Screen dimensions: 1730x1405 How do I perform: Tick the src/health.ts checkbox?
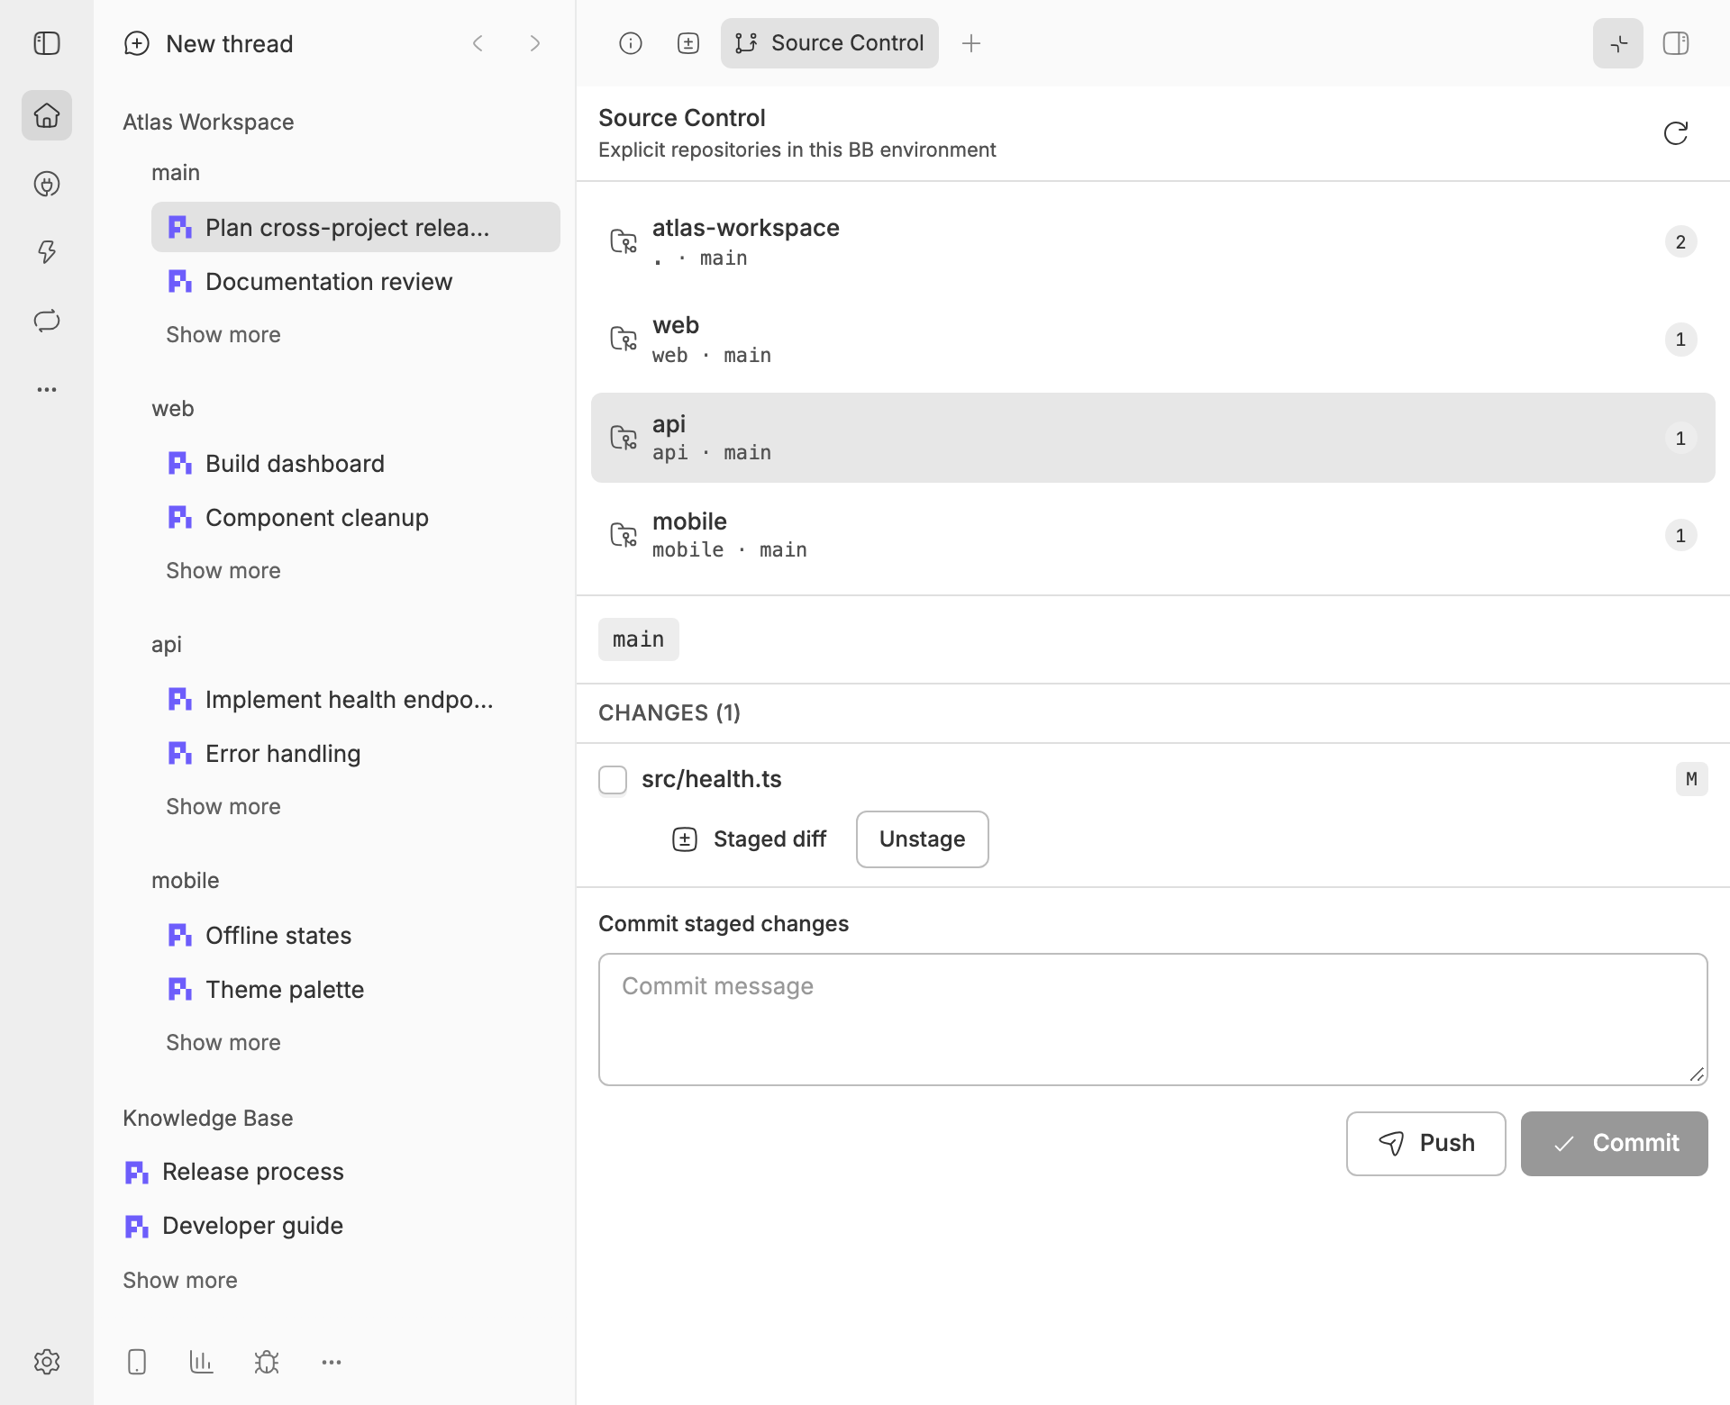613,780
